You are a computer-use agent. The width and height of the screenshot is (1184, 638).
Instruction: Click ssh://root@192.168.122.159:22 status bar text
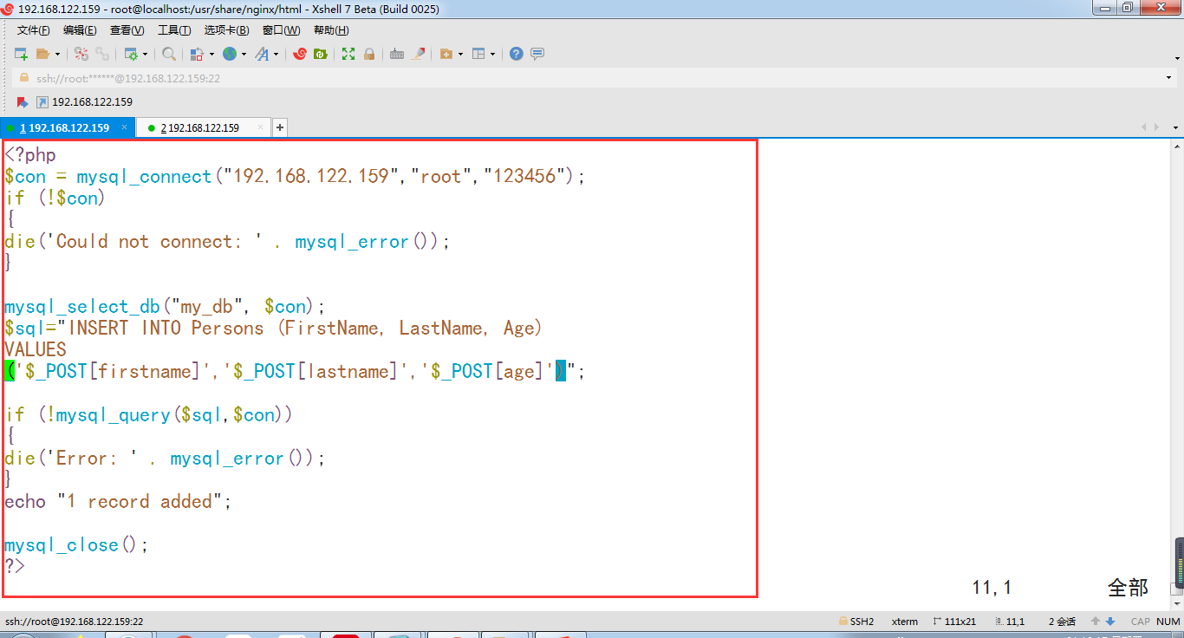coord(74,622)
